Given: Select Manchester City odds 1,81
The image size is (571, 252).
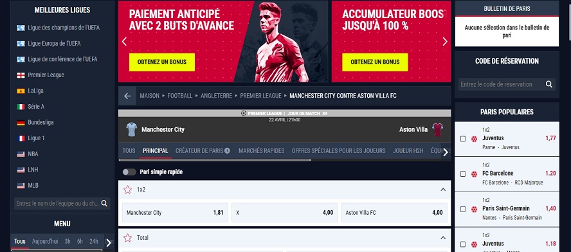Looking at the screenshot, I should coord(175,213).
